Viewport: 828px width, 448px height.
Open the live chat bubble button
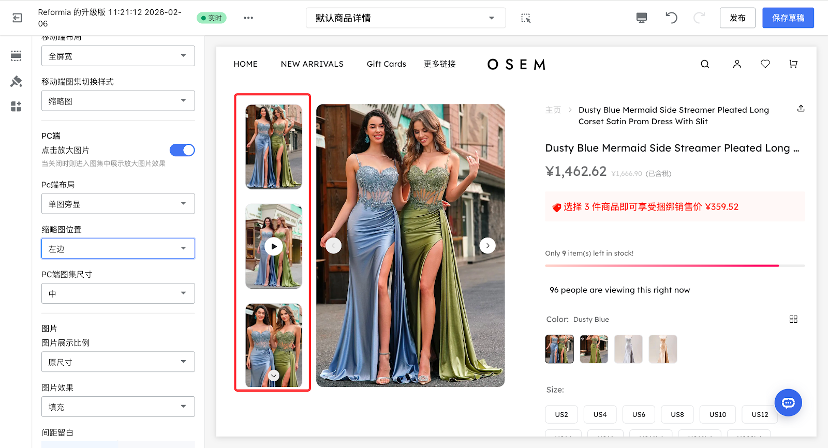click(788, 402)
